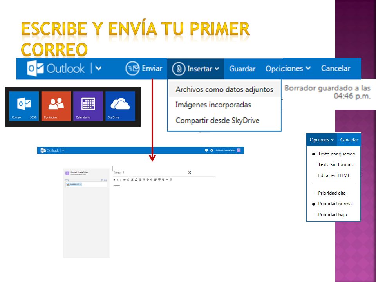
Task: Expand the Insertar dropdown
Action: 217,69
